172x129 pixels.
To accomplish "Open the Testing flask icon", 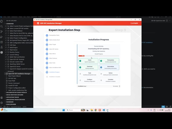I will tap(2, 47).
